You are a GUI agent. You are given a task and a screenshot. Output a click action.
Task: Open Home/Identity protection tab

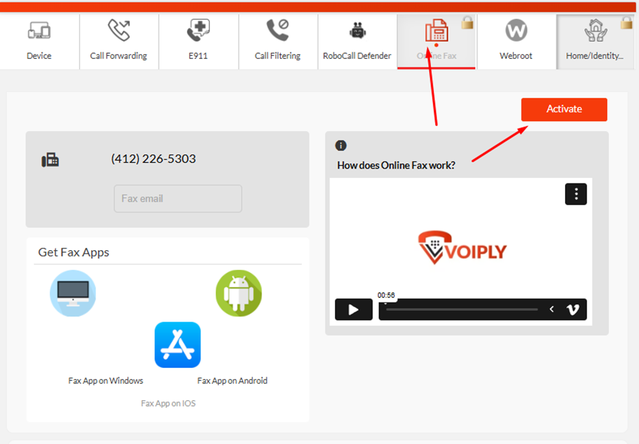point(595,41)
